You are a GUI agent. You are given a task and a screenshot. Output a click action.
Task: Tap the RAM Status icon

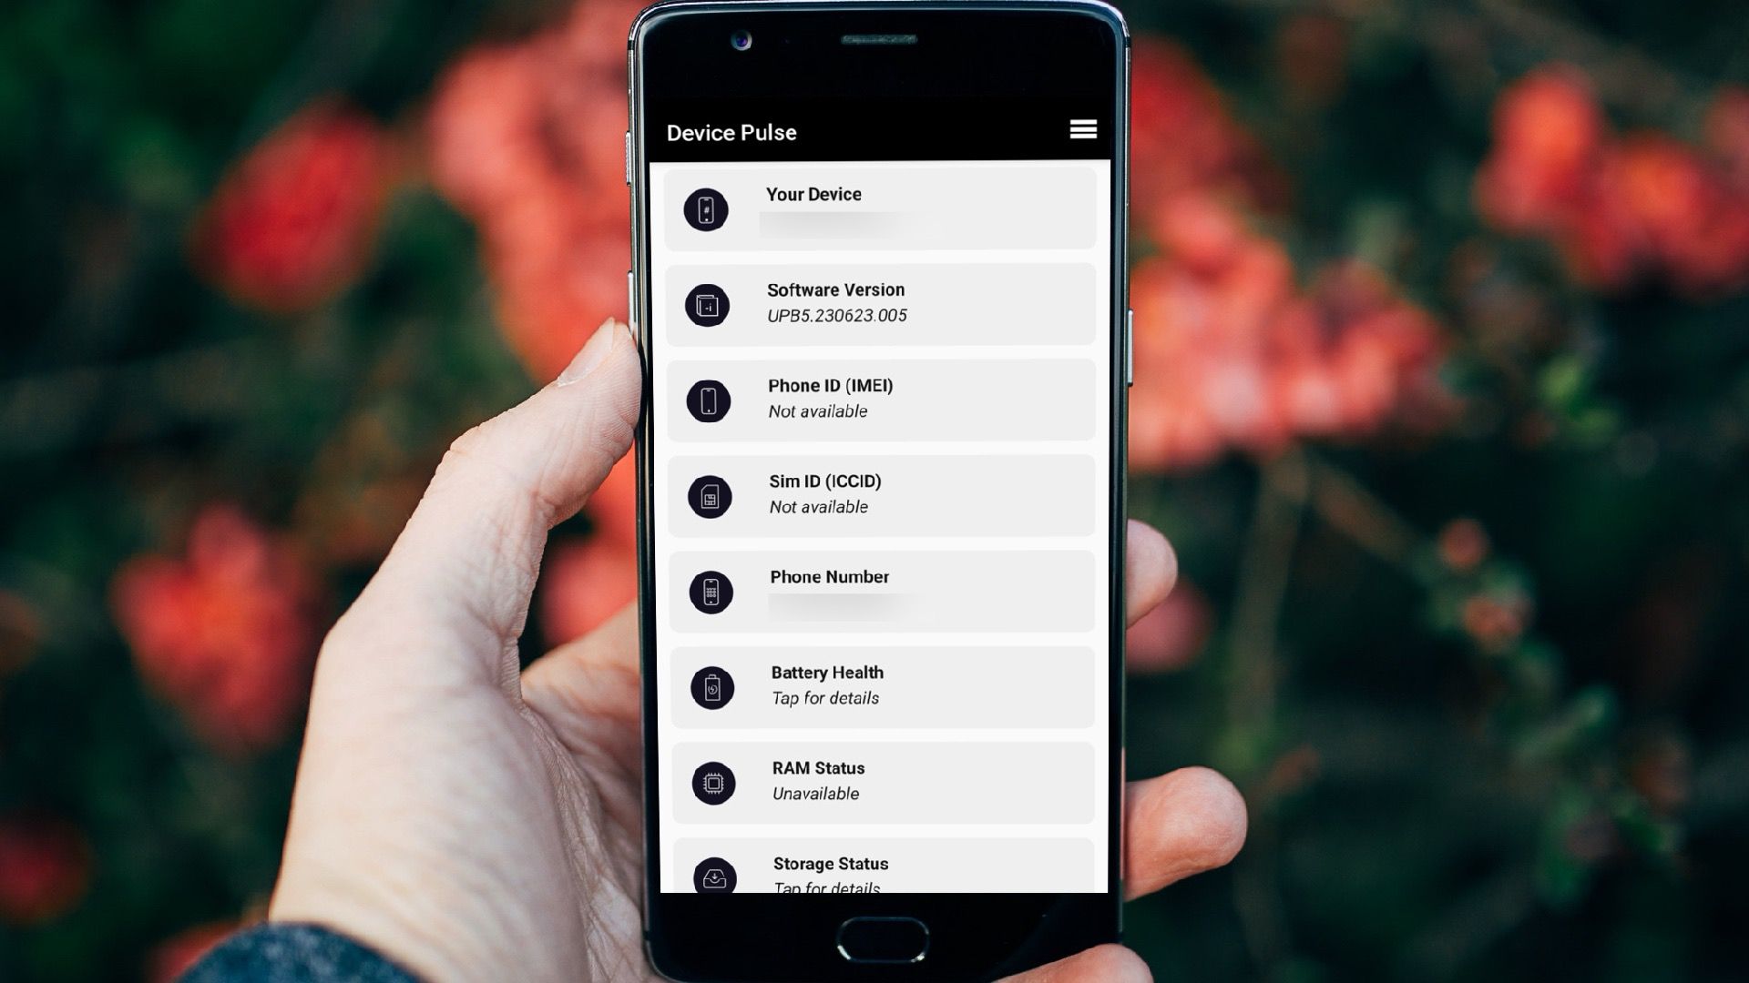coord(709,783)
